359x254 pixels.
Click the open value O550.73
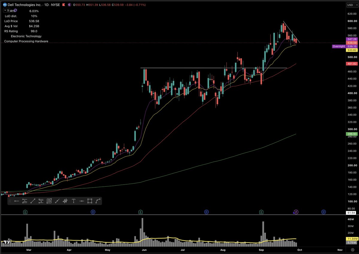(79, 5)
